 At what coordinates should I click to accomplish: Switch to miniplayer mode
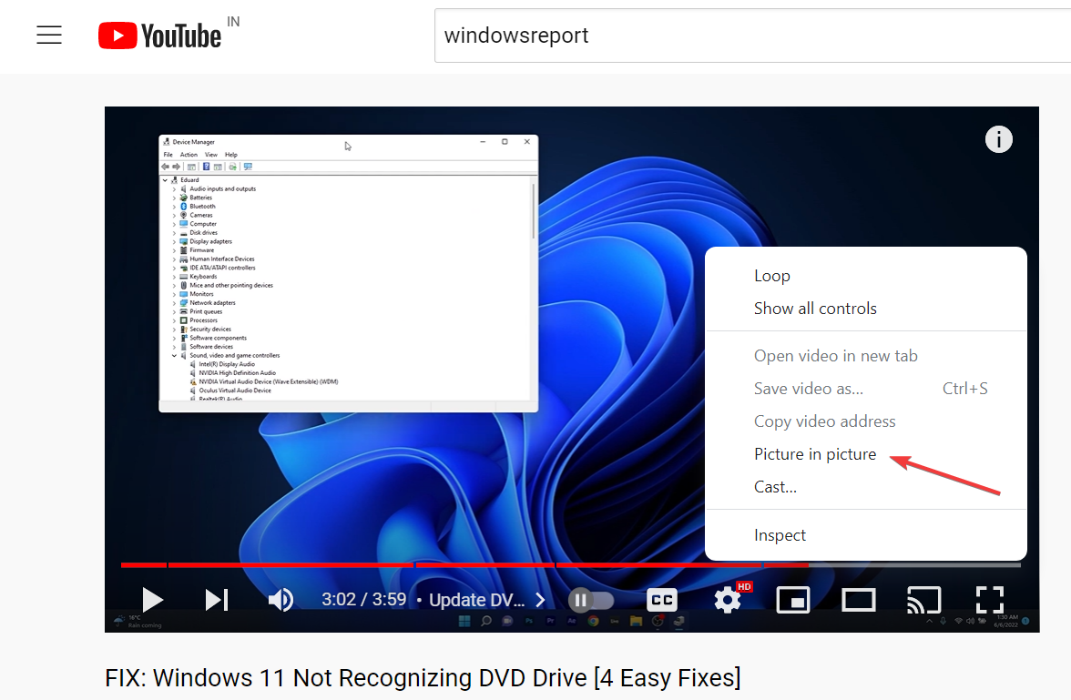[x=793, y=600]
